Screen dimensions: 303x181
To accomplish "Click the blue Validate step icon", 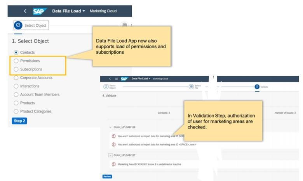I will [x=257, y=87].
